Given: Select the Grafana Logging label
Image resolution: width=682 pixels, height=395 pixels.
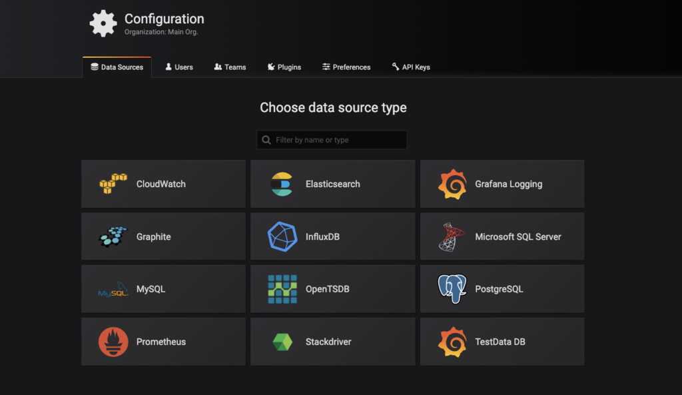Looking at the screenshot, I should (x=508, y=185).
